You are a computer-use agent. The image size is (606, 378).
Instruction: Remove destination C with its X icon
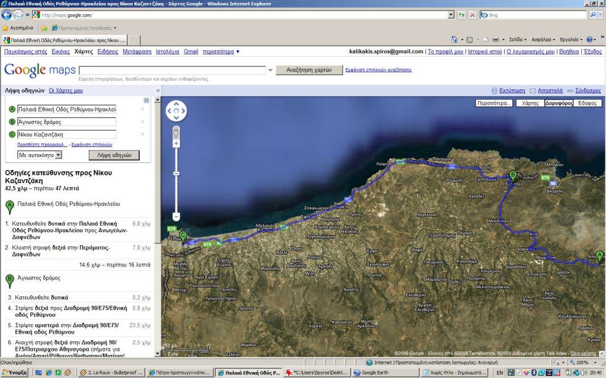click(x=143, y=134)
